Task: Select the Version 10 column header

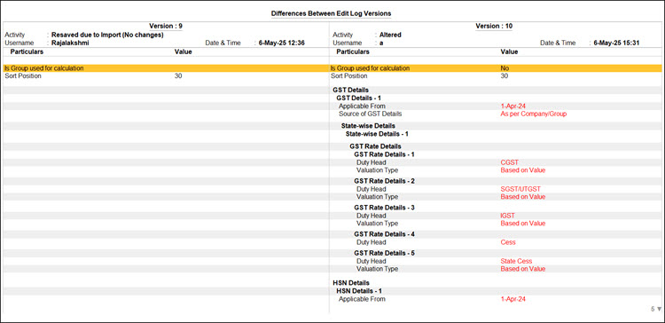Action: pos(494,26)
